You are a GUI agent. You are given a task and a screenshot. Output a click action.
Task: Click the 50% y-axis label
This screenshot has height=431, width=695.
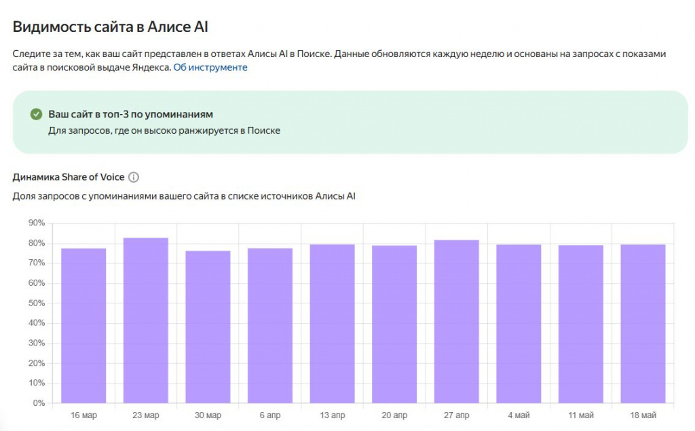[37, 303]
